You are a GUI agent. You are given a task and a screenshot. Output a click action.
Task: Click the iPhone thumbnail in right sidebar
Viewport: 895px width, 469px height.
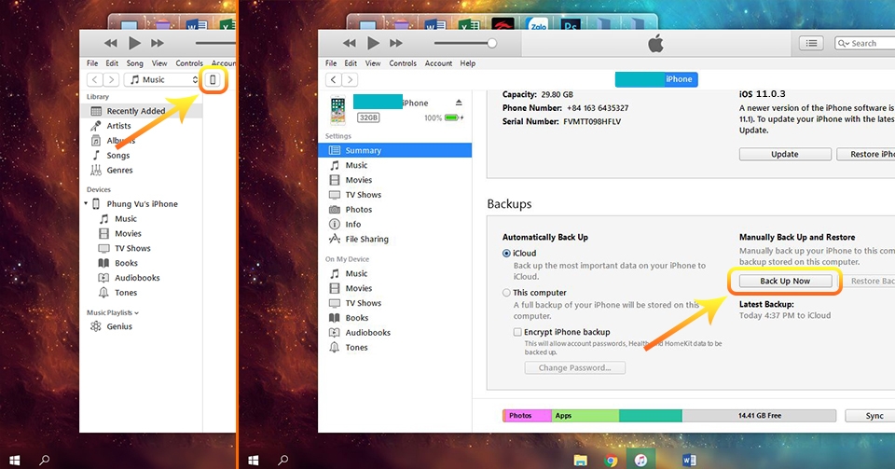pyautogui.click(x=337, y=110)
